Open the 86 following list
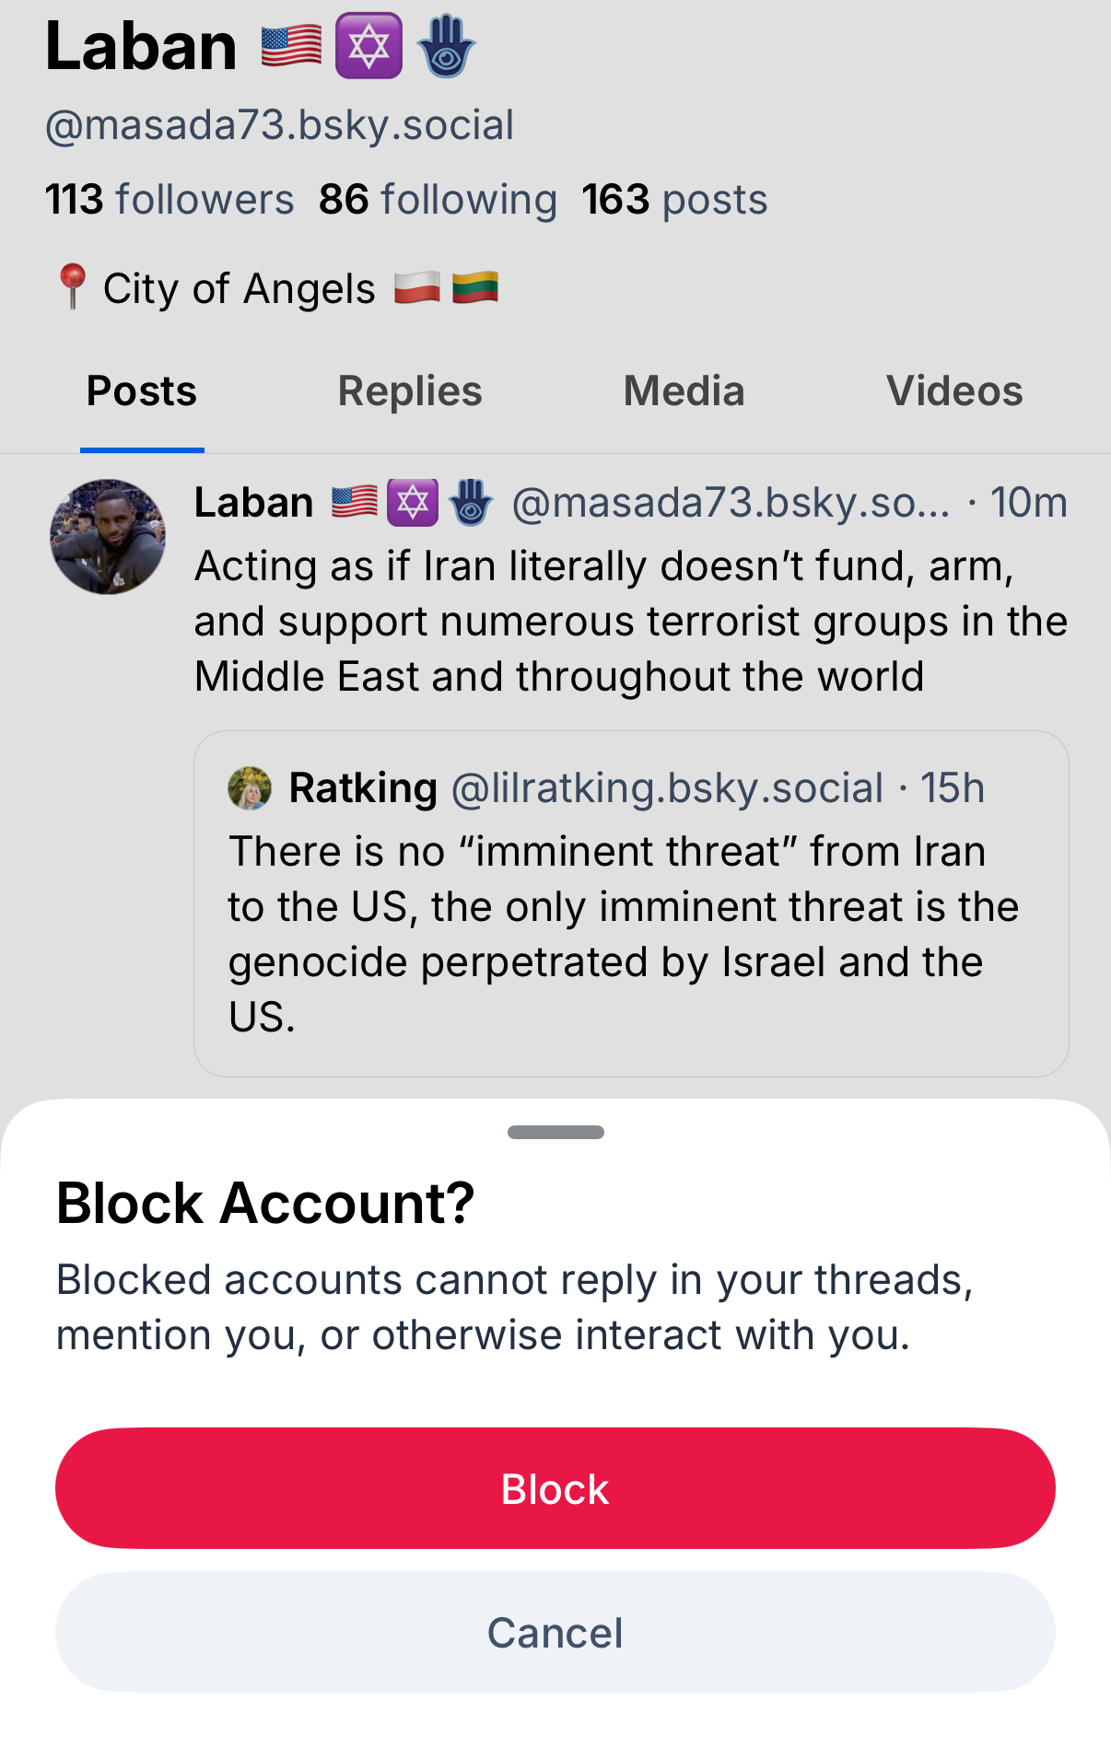This screenshot has height=1747, width=1111. click(x=438, y=200)
